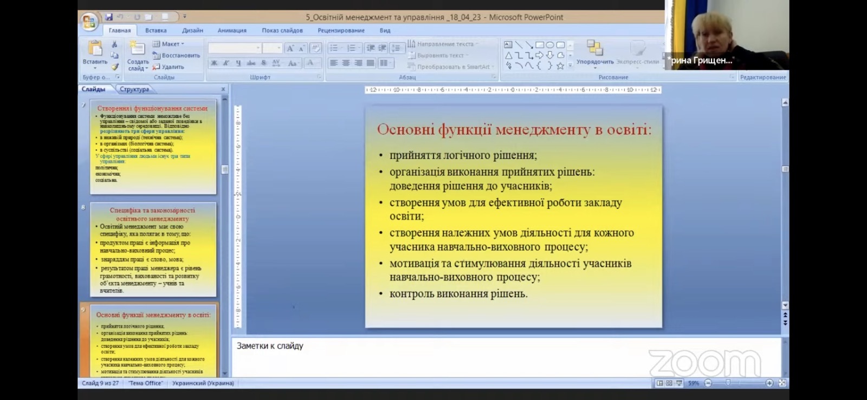
Task: Click the Cut scissors icon
Action: (114, 44)
